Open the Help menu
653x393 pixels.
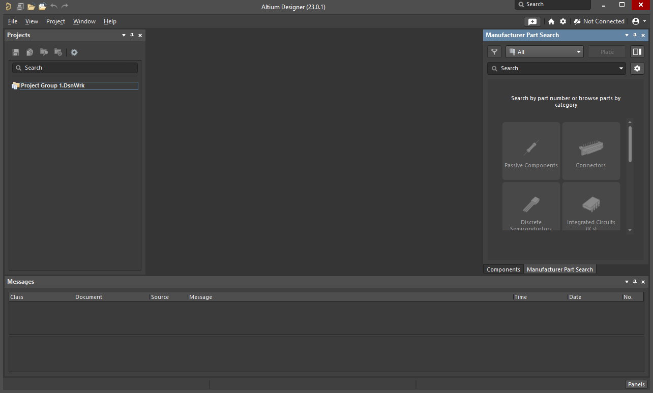click(x=110, y=21)
